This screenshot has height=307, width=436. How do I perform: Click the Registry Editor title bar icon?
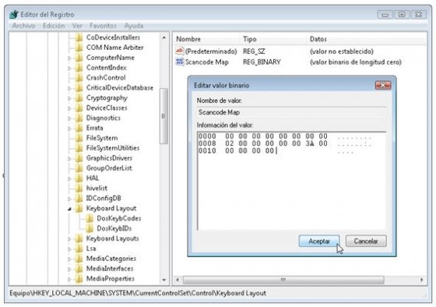(14, 15)
